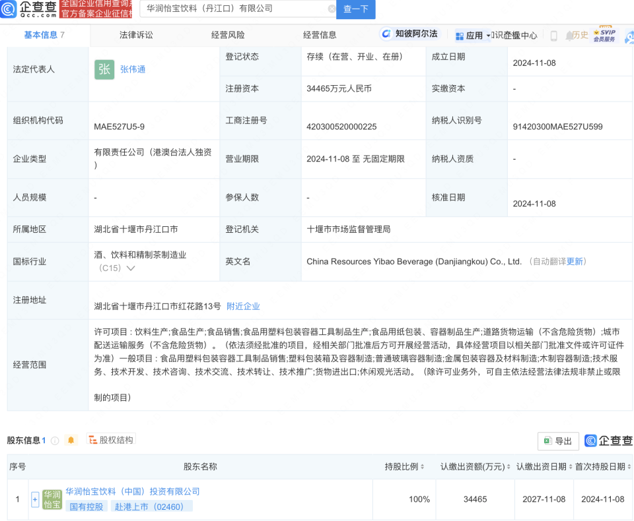The width and height of the screenshot is (634, 521).
Task: Click the shareholder info help icon
Action: pos(55,441)
